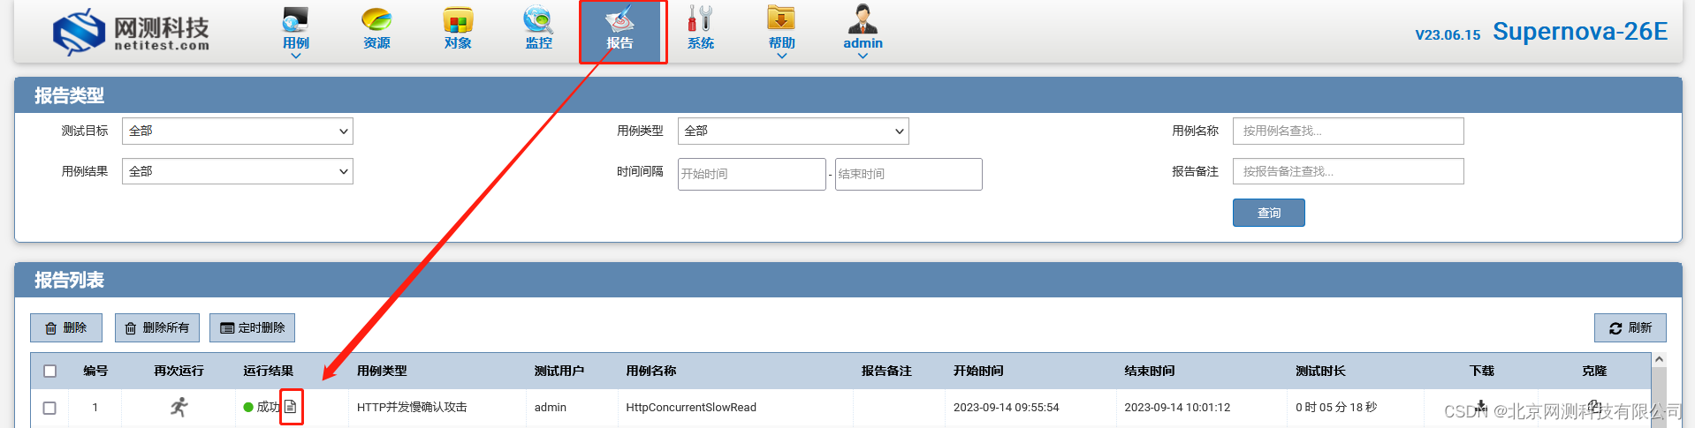Expand the 用例类型 dropdown
This screenshot has height=428, width=1695.
coord(793,131)
